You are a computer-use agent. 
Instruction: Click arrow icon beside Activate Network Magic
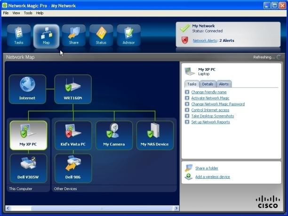tap(187, 98)
